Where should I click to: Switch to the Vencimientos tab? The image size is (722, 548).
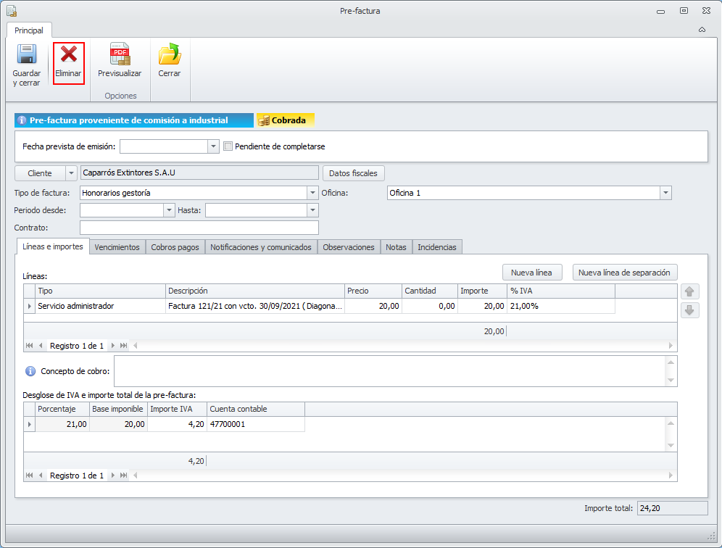(x=117, y=247)
